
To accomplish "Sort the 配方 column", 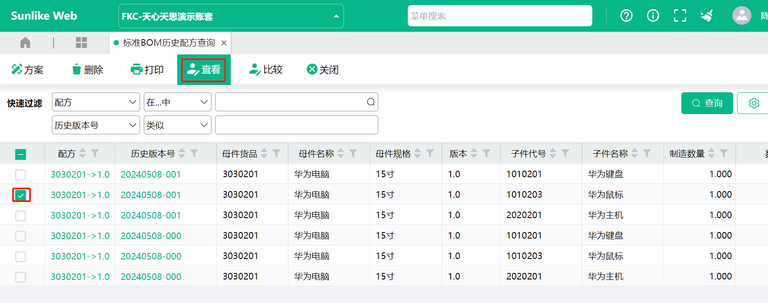I will [x=82, y=153].
